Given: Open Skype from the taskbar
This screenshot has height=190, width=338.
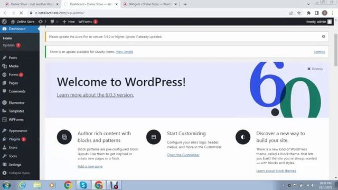Looking at the screenshot, I should pos(83,185).
